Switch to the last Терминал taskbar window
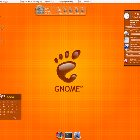The height and width of the screenshot is (140, 140). pos(88,2)
